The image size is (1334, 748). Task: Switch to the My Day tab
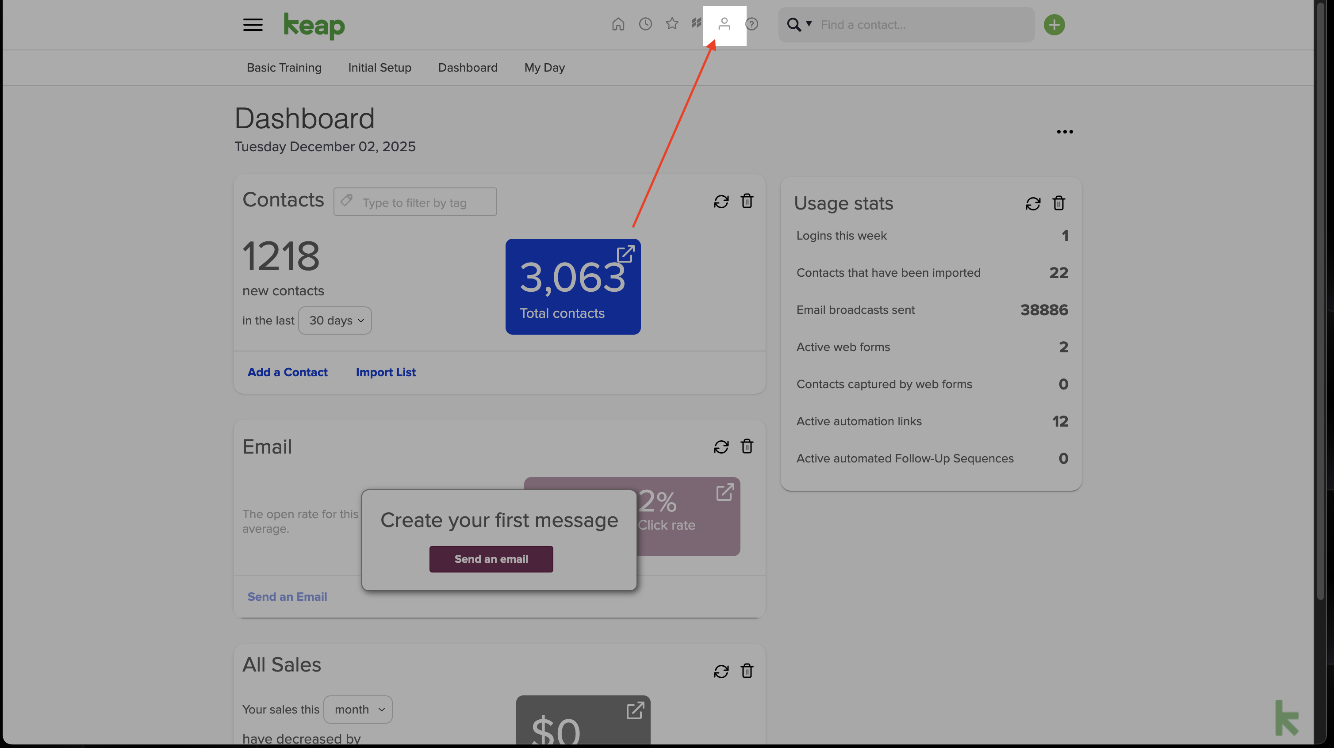click(544, 68)
